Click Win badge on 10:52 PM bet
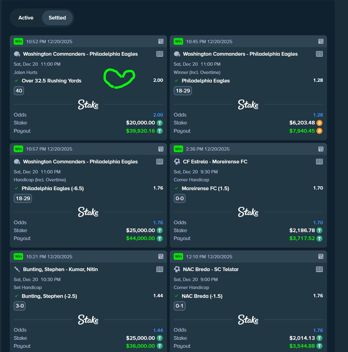The image size is (348, 352). coord(19,41)
